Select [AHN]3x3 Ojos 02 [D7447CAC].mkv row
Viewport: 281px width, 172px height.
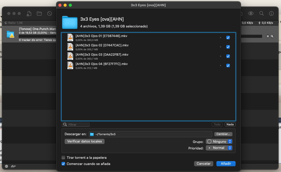[148, 47]
